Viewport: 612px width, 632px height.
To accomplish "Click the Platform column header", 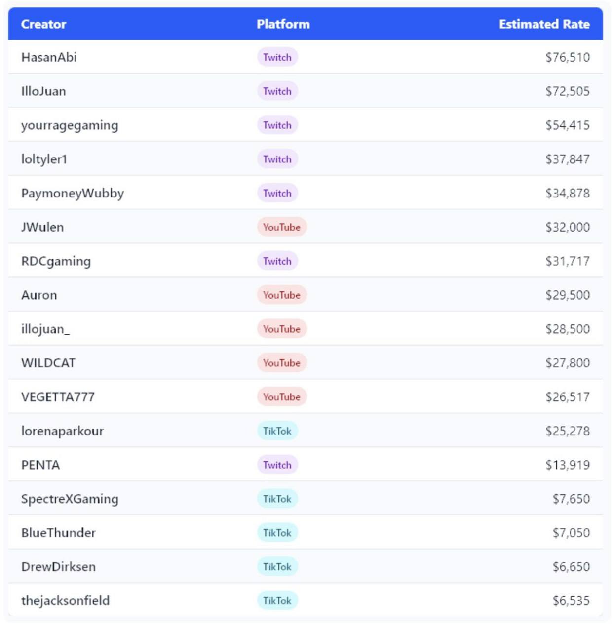I will pyautogui.click(x=283, y=24).
